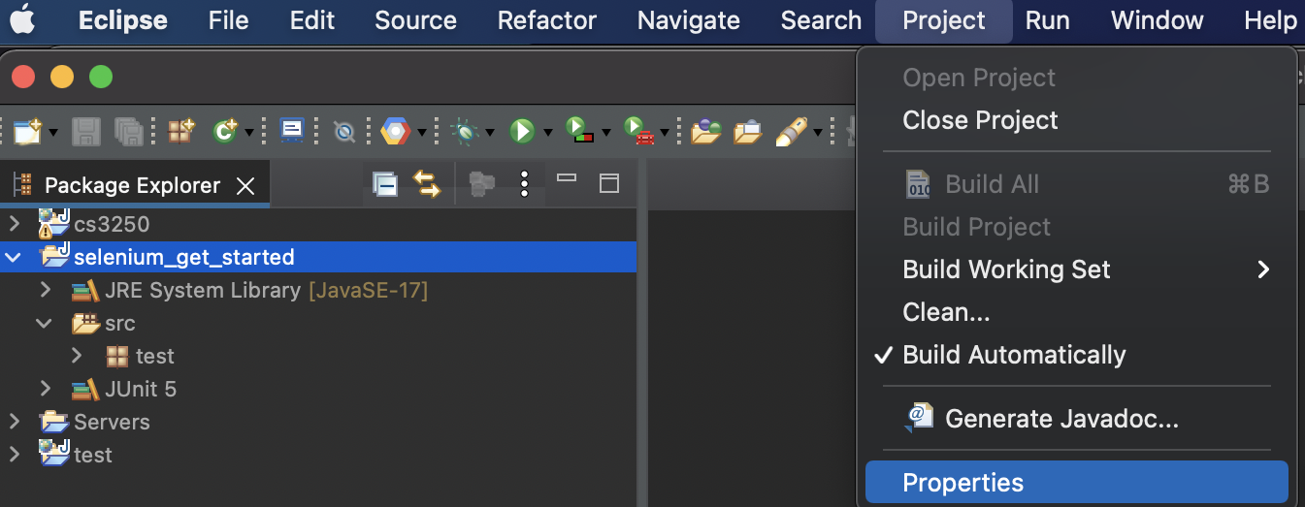Open the Search toolbar dropdown arrow

818,132
